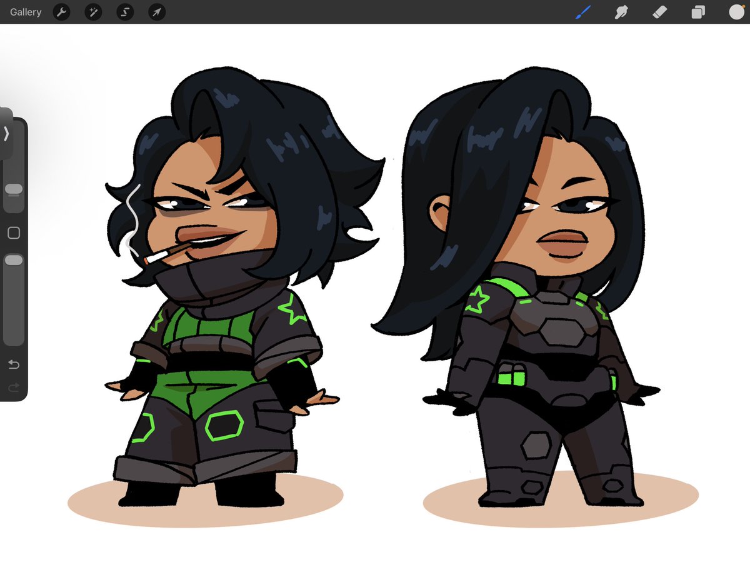The width and height of the screenshot is (750, 562).
Task: Open the Layers panel
Action: point(698,13)
